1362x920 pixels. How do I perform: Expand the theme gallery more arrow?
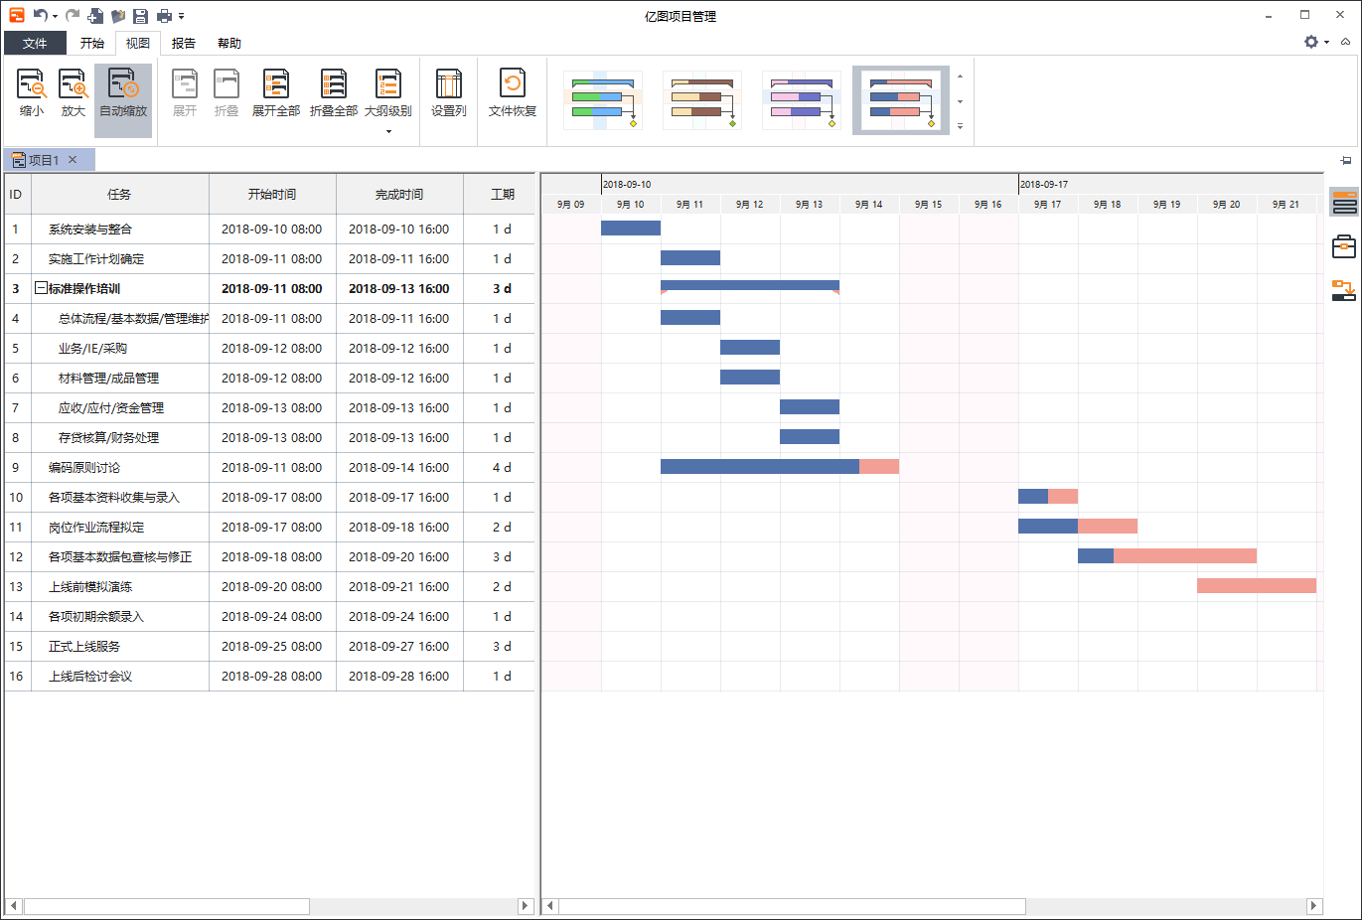tap(960, 126)
